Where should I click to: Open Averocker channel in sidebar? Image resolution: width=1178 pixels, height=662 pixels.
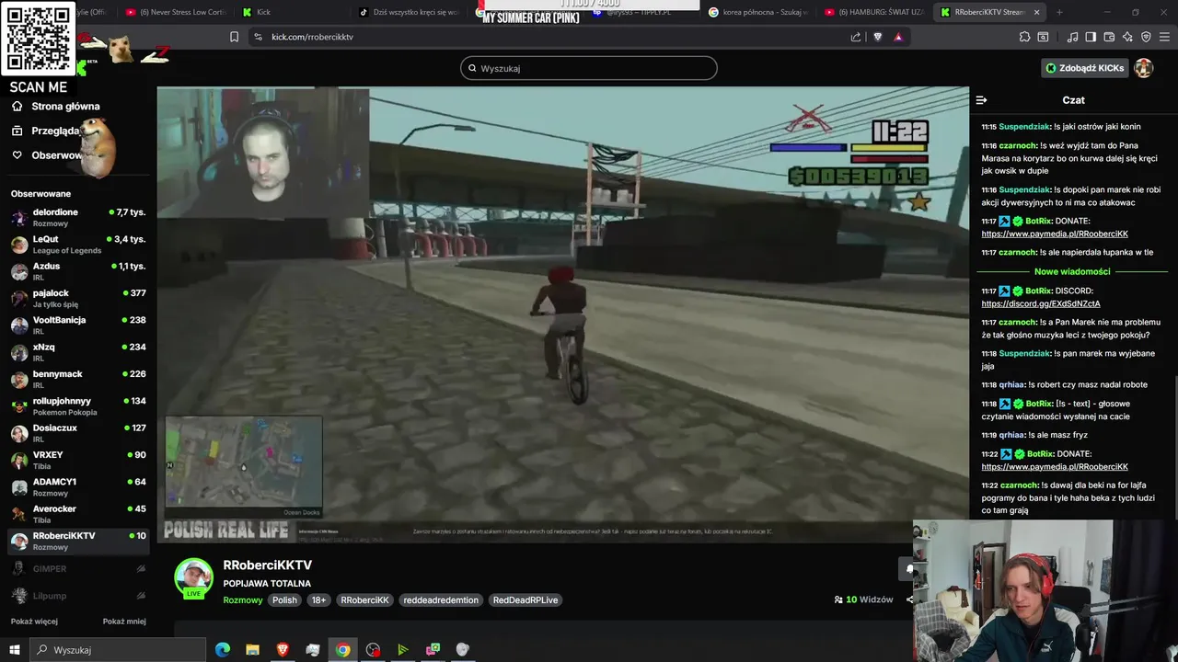pos(78,514)
